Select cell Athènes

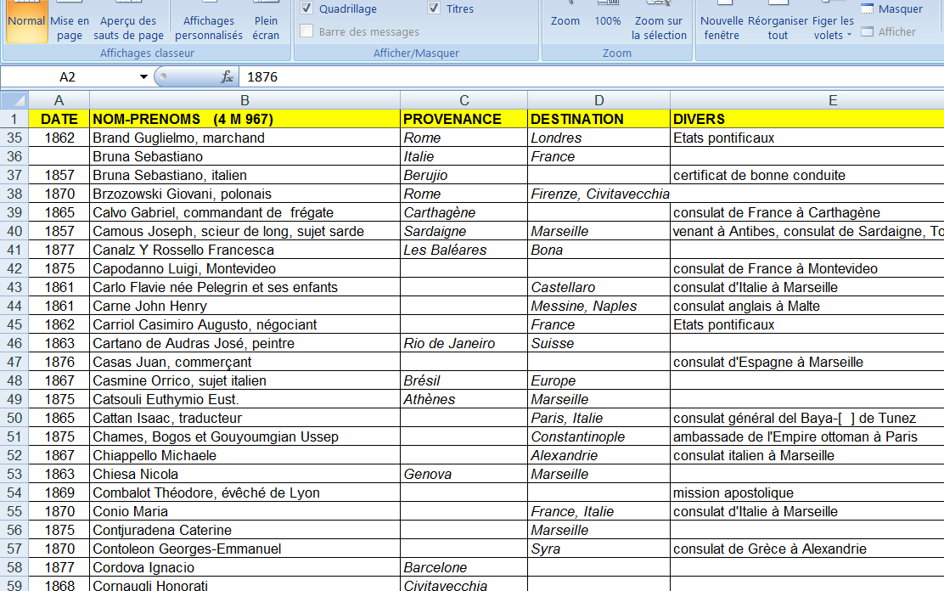(x=464, y=399)
